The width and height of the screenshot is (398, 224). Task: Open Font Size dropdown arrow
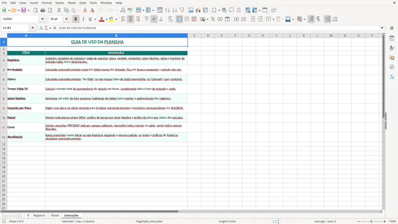pos(66,19)
